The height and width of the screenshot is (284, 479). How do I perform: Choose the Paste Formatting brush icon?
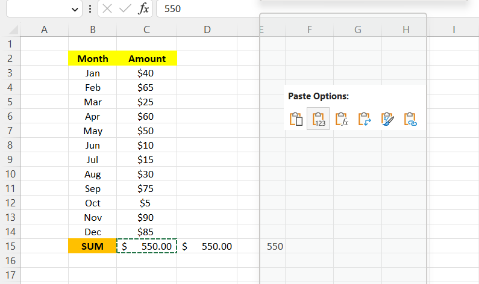coord(387,119)
